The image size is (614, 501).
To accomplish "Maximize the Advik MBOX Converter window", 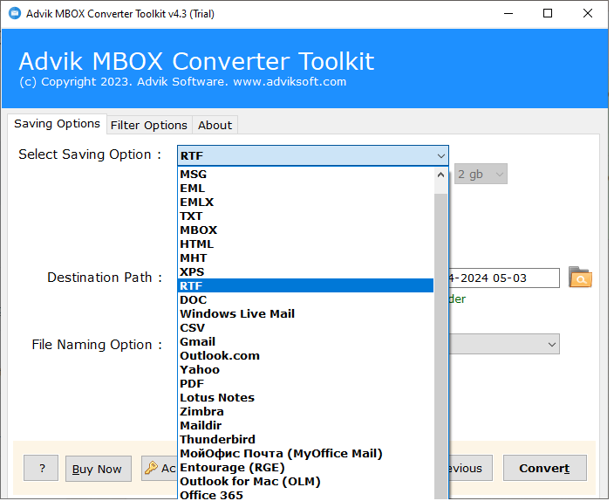I will (548, 13).
